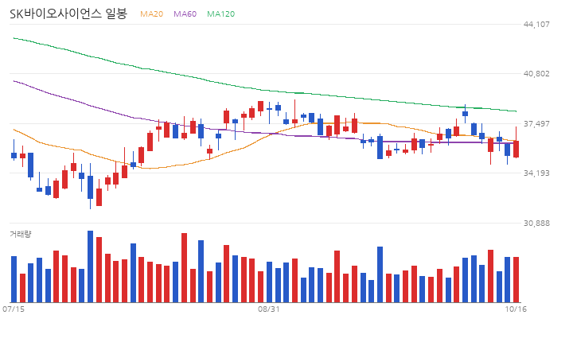The width and height of the screenshot is (573, 350).
Task: Select the MA60 legend label
Action: click(x=185, y=14)
